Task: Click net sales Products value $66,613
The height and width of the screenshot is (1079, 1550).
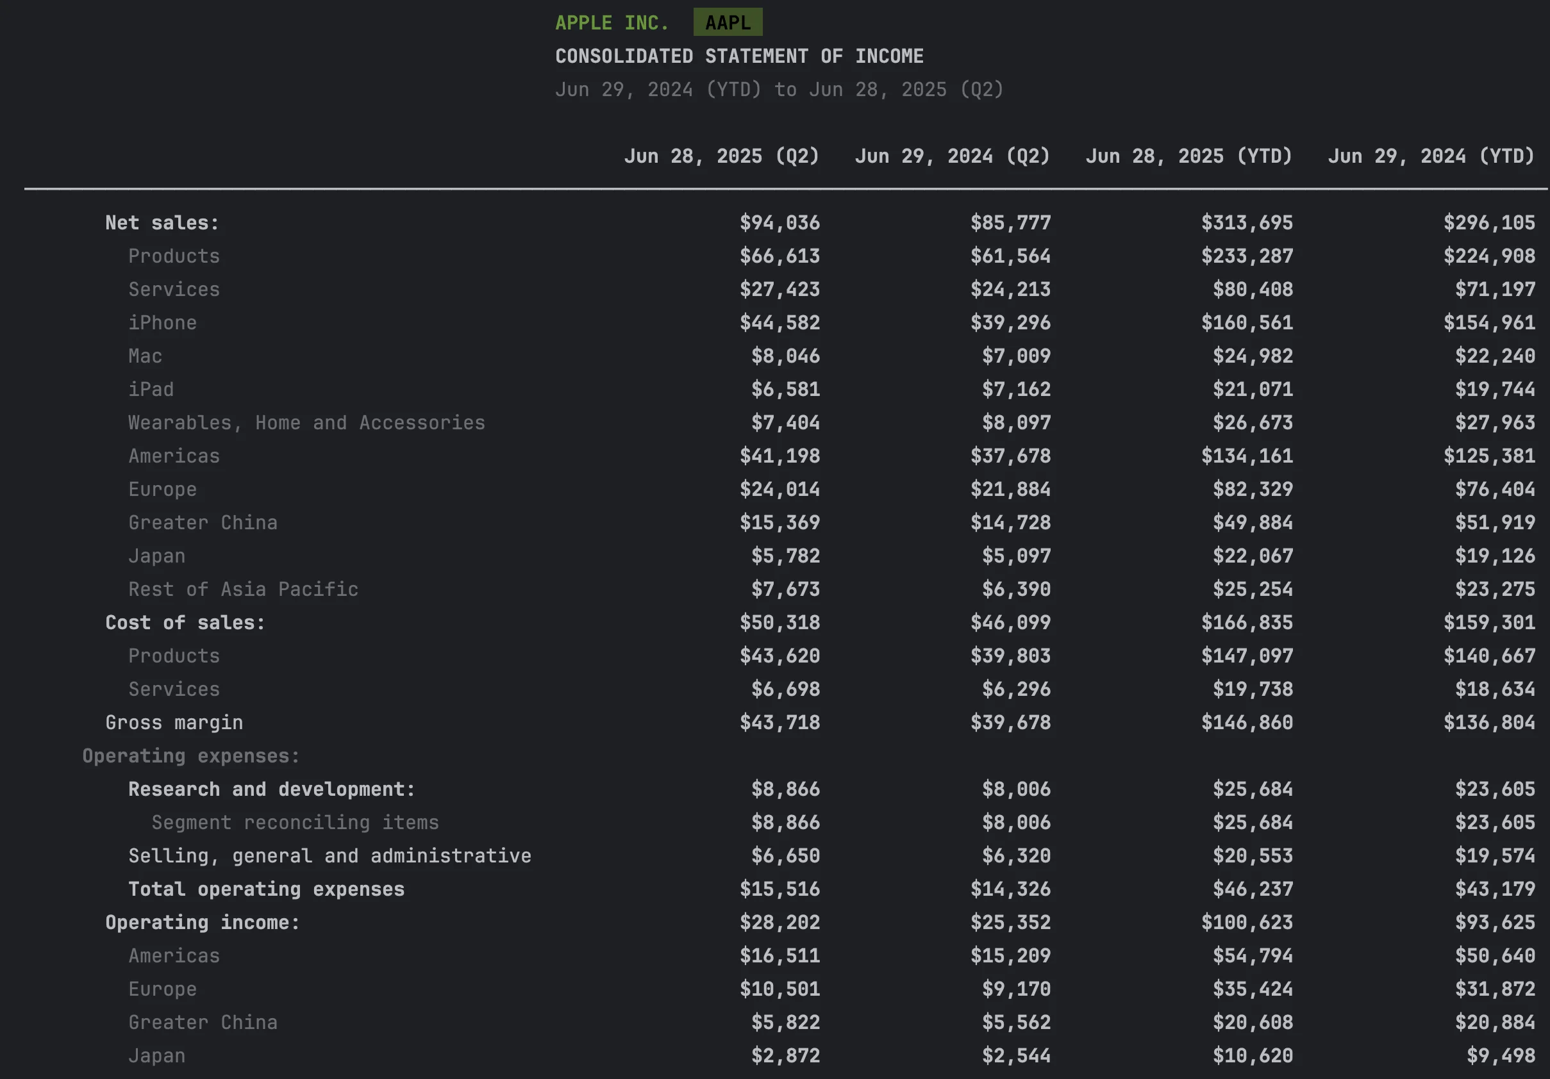Action: pos(779,256)
